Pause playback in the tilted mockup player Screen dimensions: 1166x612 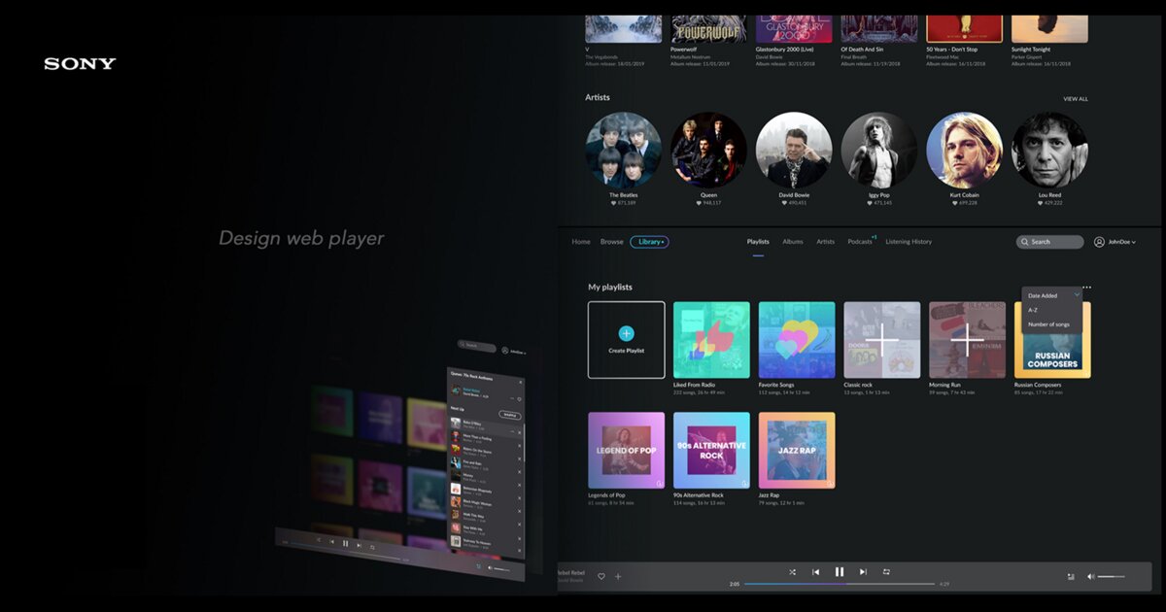pyautogui.click(x=345, y=543)
